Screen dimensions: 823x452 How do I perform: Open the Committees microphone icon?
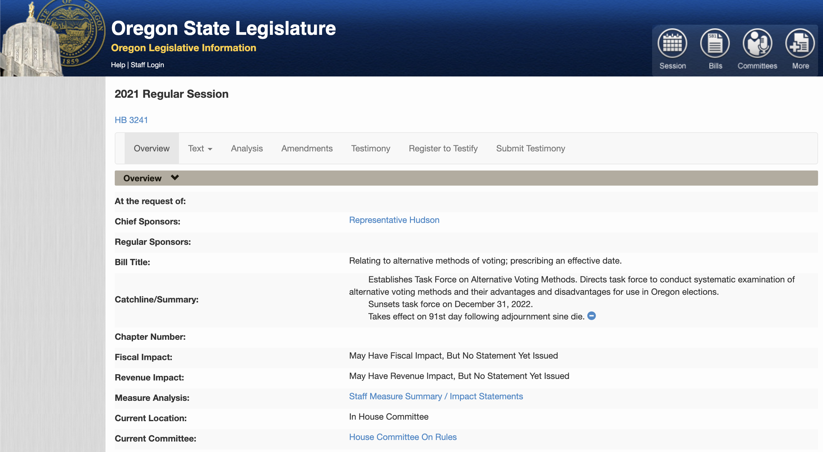pos(757,43)
